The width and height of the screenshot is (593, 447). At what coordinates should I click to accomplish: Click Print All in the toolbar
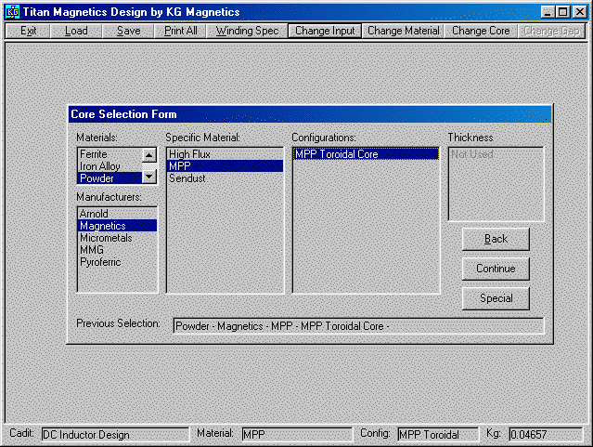(180, 31)
